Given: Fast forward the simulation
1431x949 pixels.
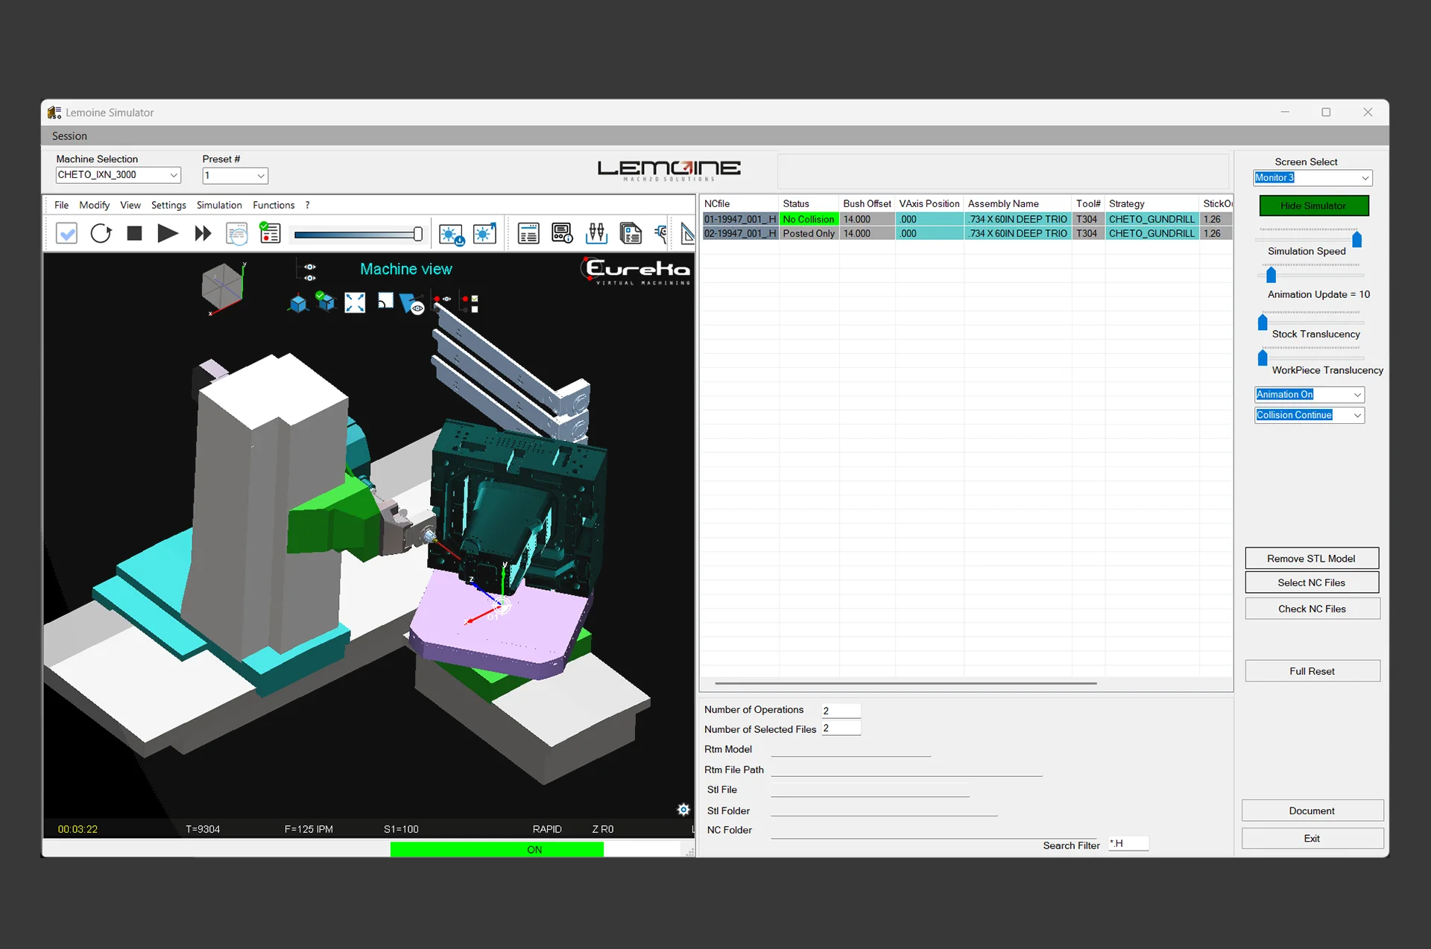Looking at the screenshot, I should tap(202, 234).
